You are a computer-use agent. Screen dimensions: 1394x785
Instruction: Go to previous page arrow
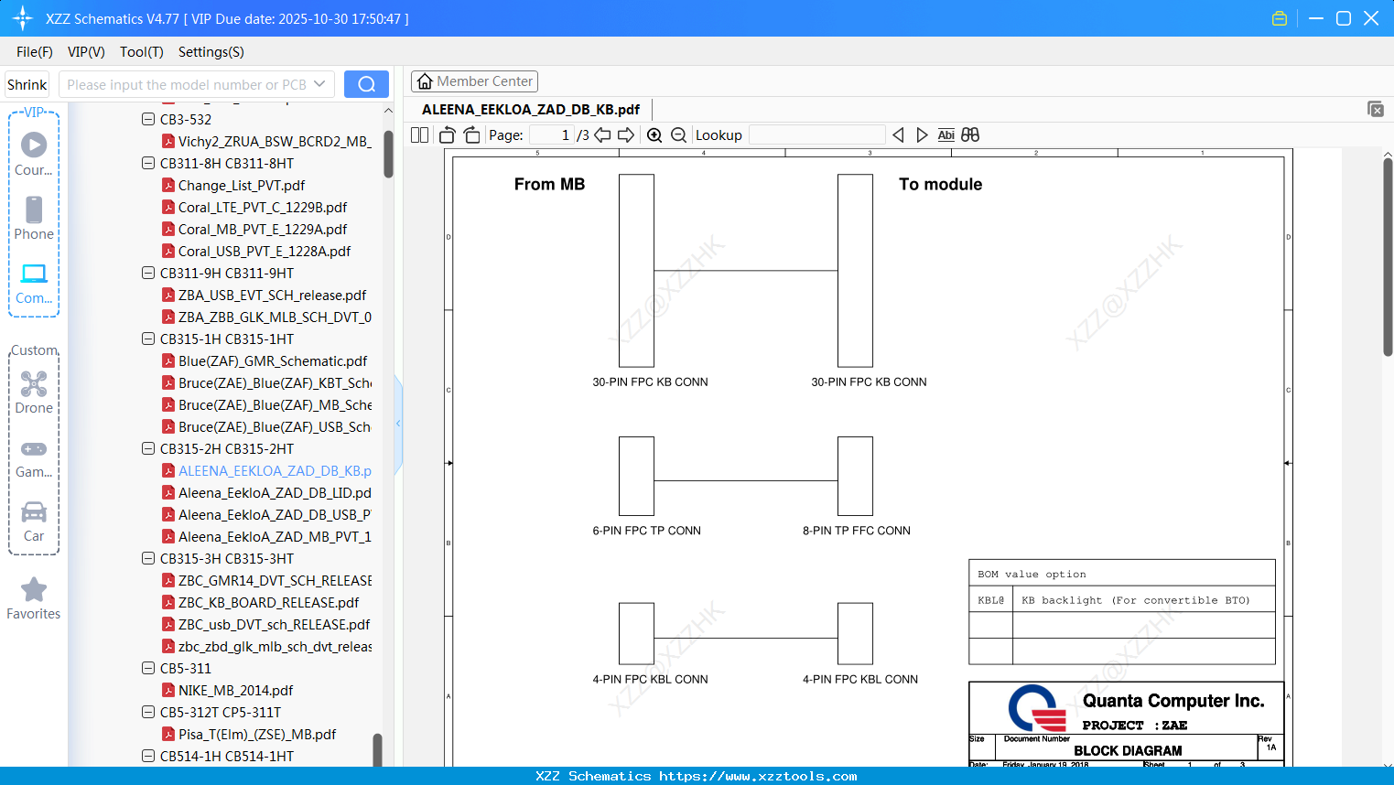602,134
